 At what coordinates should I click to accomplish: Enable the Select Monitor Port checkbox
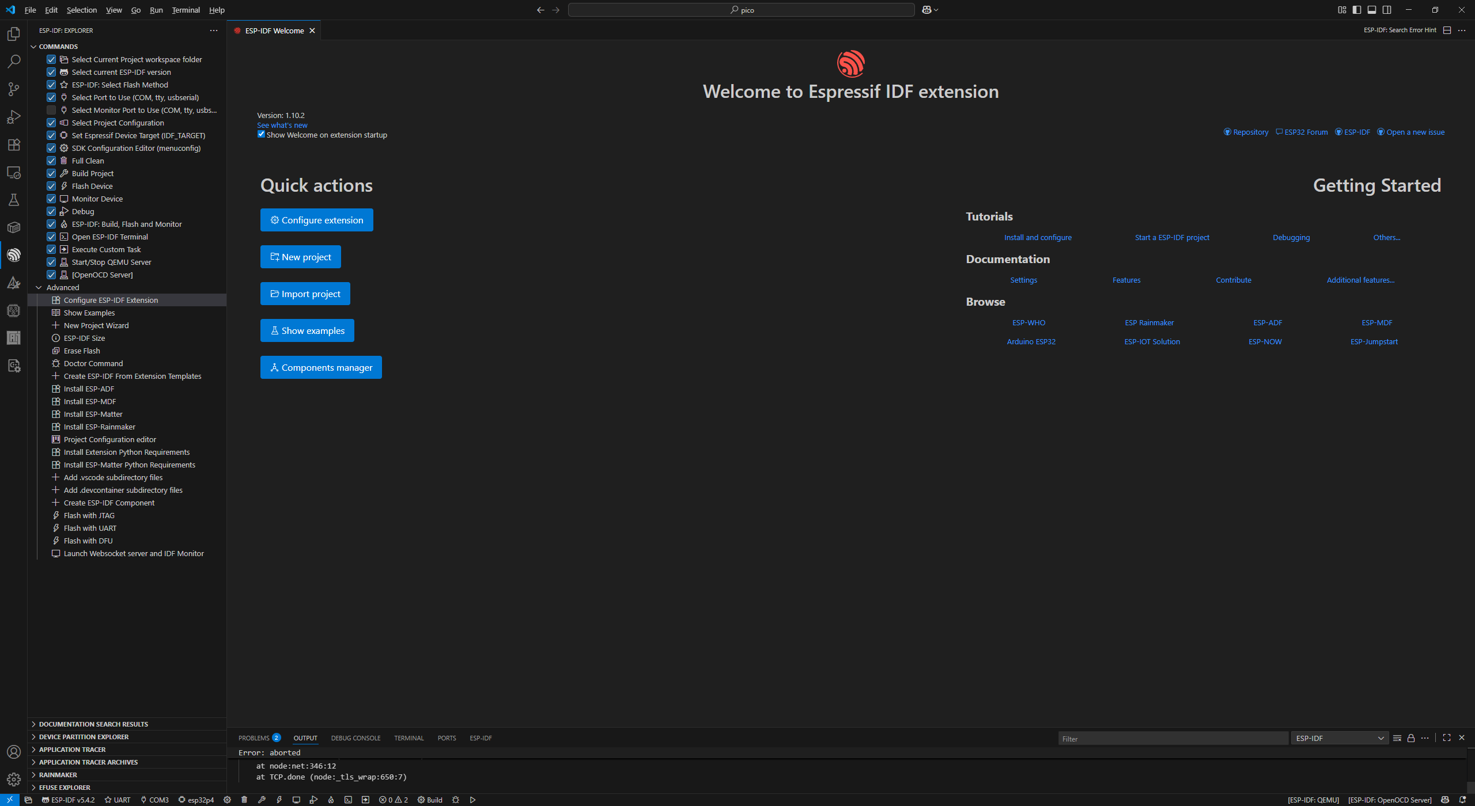51,110
